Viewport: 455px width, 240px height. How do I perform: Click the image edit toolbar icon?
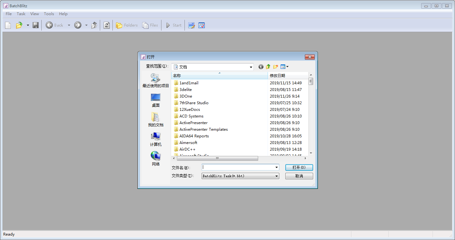[191, 25]
